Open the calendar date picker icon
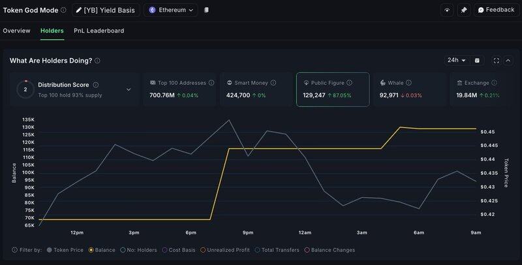 (x=477, y=61)
